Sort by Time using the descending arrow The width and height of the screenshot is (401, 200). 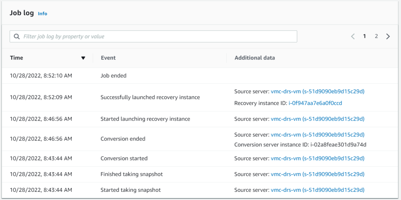click(83, 58)
